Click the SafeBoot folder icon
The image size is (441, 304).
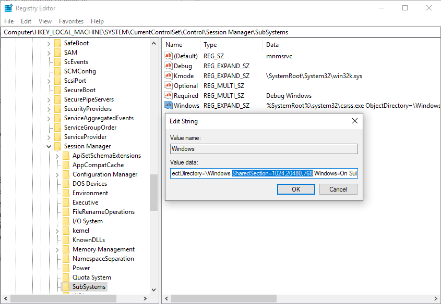click(x=57, y=43)
